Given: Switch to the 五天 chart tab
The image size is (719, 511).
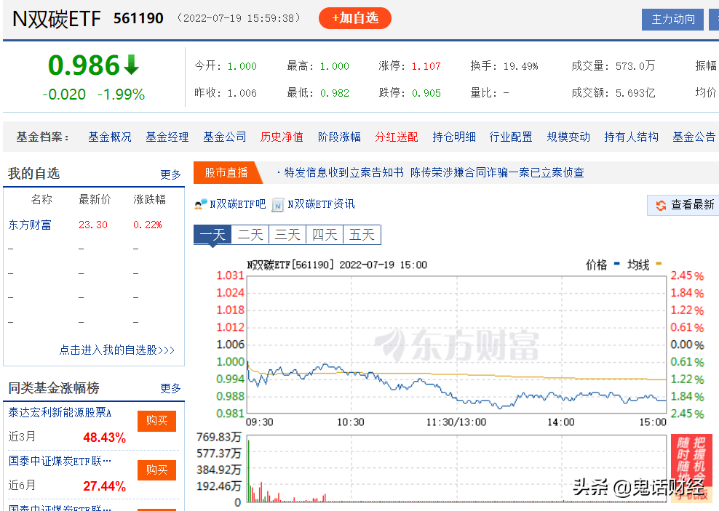Looking at the screenshot, I should tap(362, 235).
